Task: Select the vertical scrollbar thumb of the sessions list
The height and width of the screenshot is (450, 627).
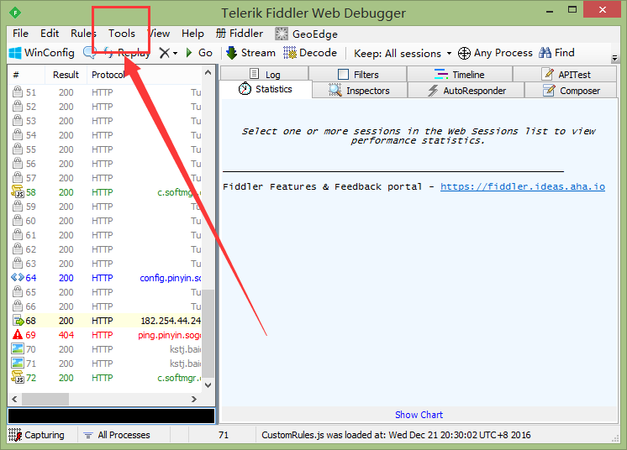Action: pyautogui.click(x=208, y=334)
